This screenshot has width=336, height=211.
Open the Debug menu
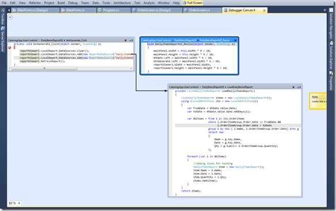(73, 3)
